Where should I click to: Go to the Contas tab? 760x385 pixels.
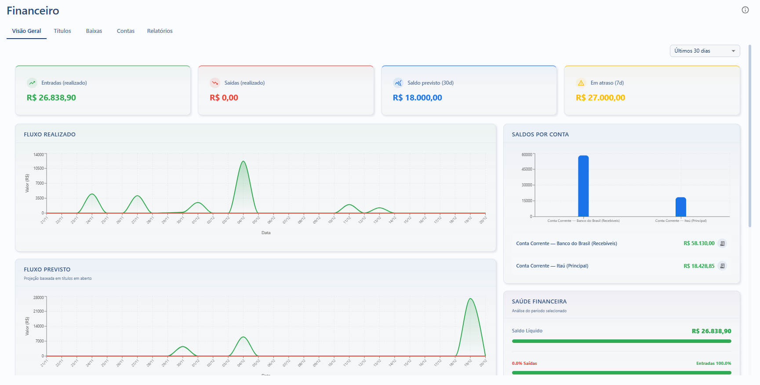pos(126,31)
